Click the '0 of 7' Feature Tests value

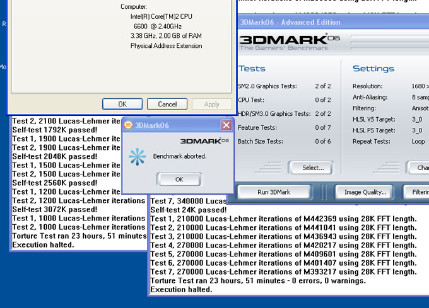323,127
